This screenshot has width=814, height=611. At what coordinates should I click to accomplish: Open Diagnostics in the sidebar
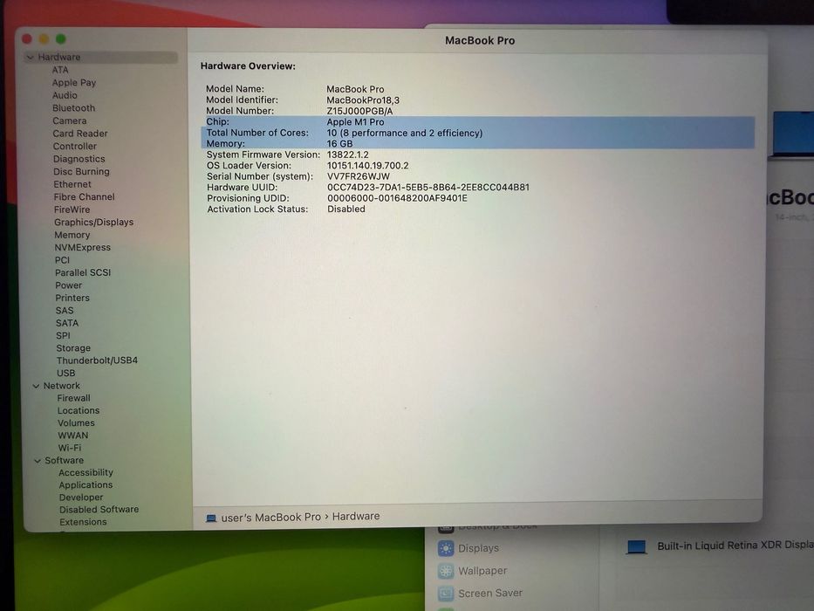pos(79,159)
